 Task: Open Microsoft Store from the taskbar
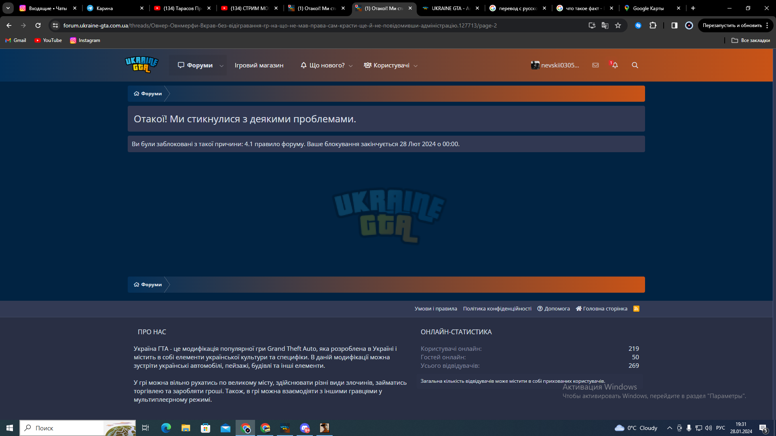point(206,428)
